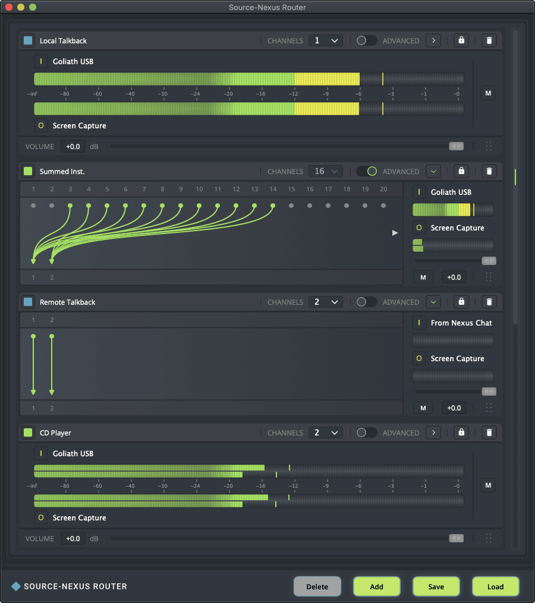This screenshot has height=603, width=535.
Task: Click the lock icon on Summed Inst.
Action: pyautogui.click(x=461, y=172)
